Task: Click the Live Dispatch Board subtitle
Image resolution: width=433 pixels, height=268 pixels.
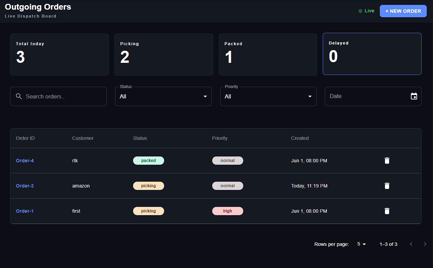Action: (x=30, y=16)
